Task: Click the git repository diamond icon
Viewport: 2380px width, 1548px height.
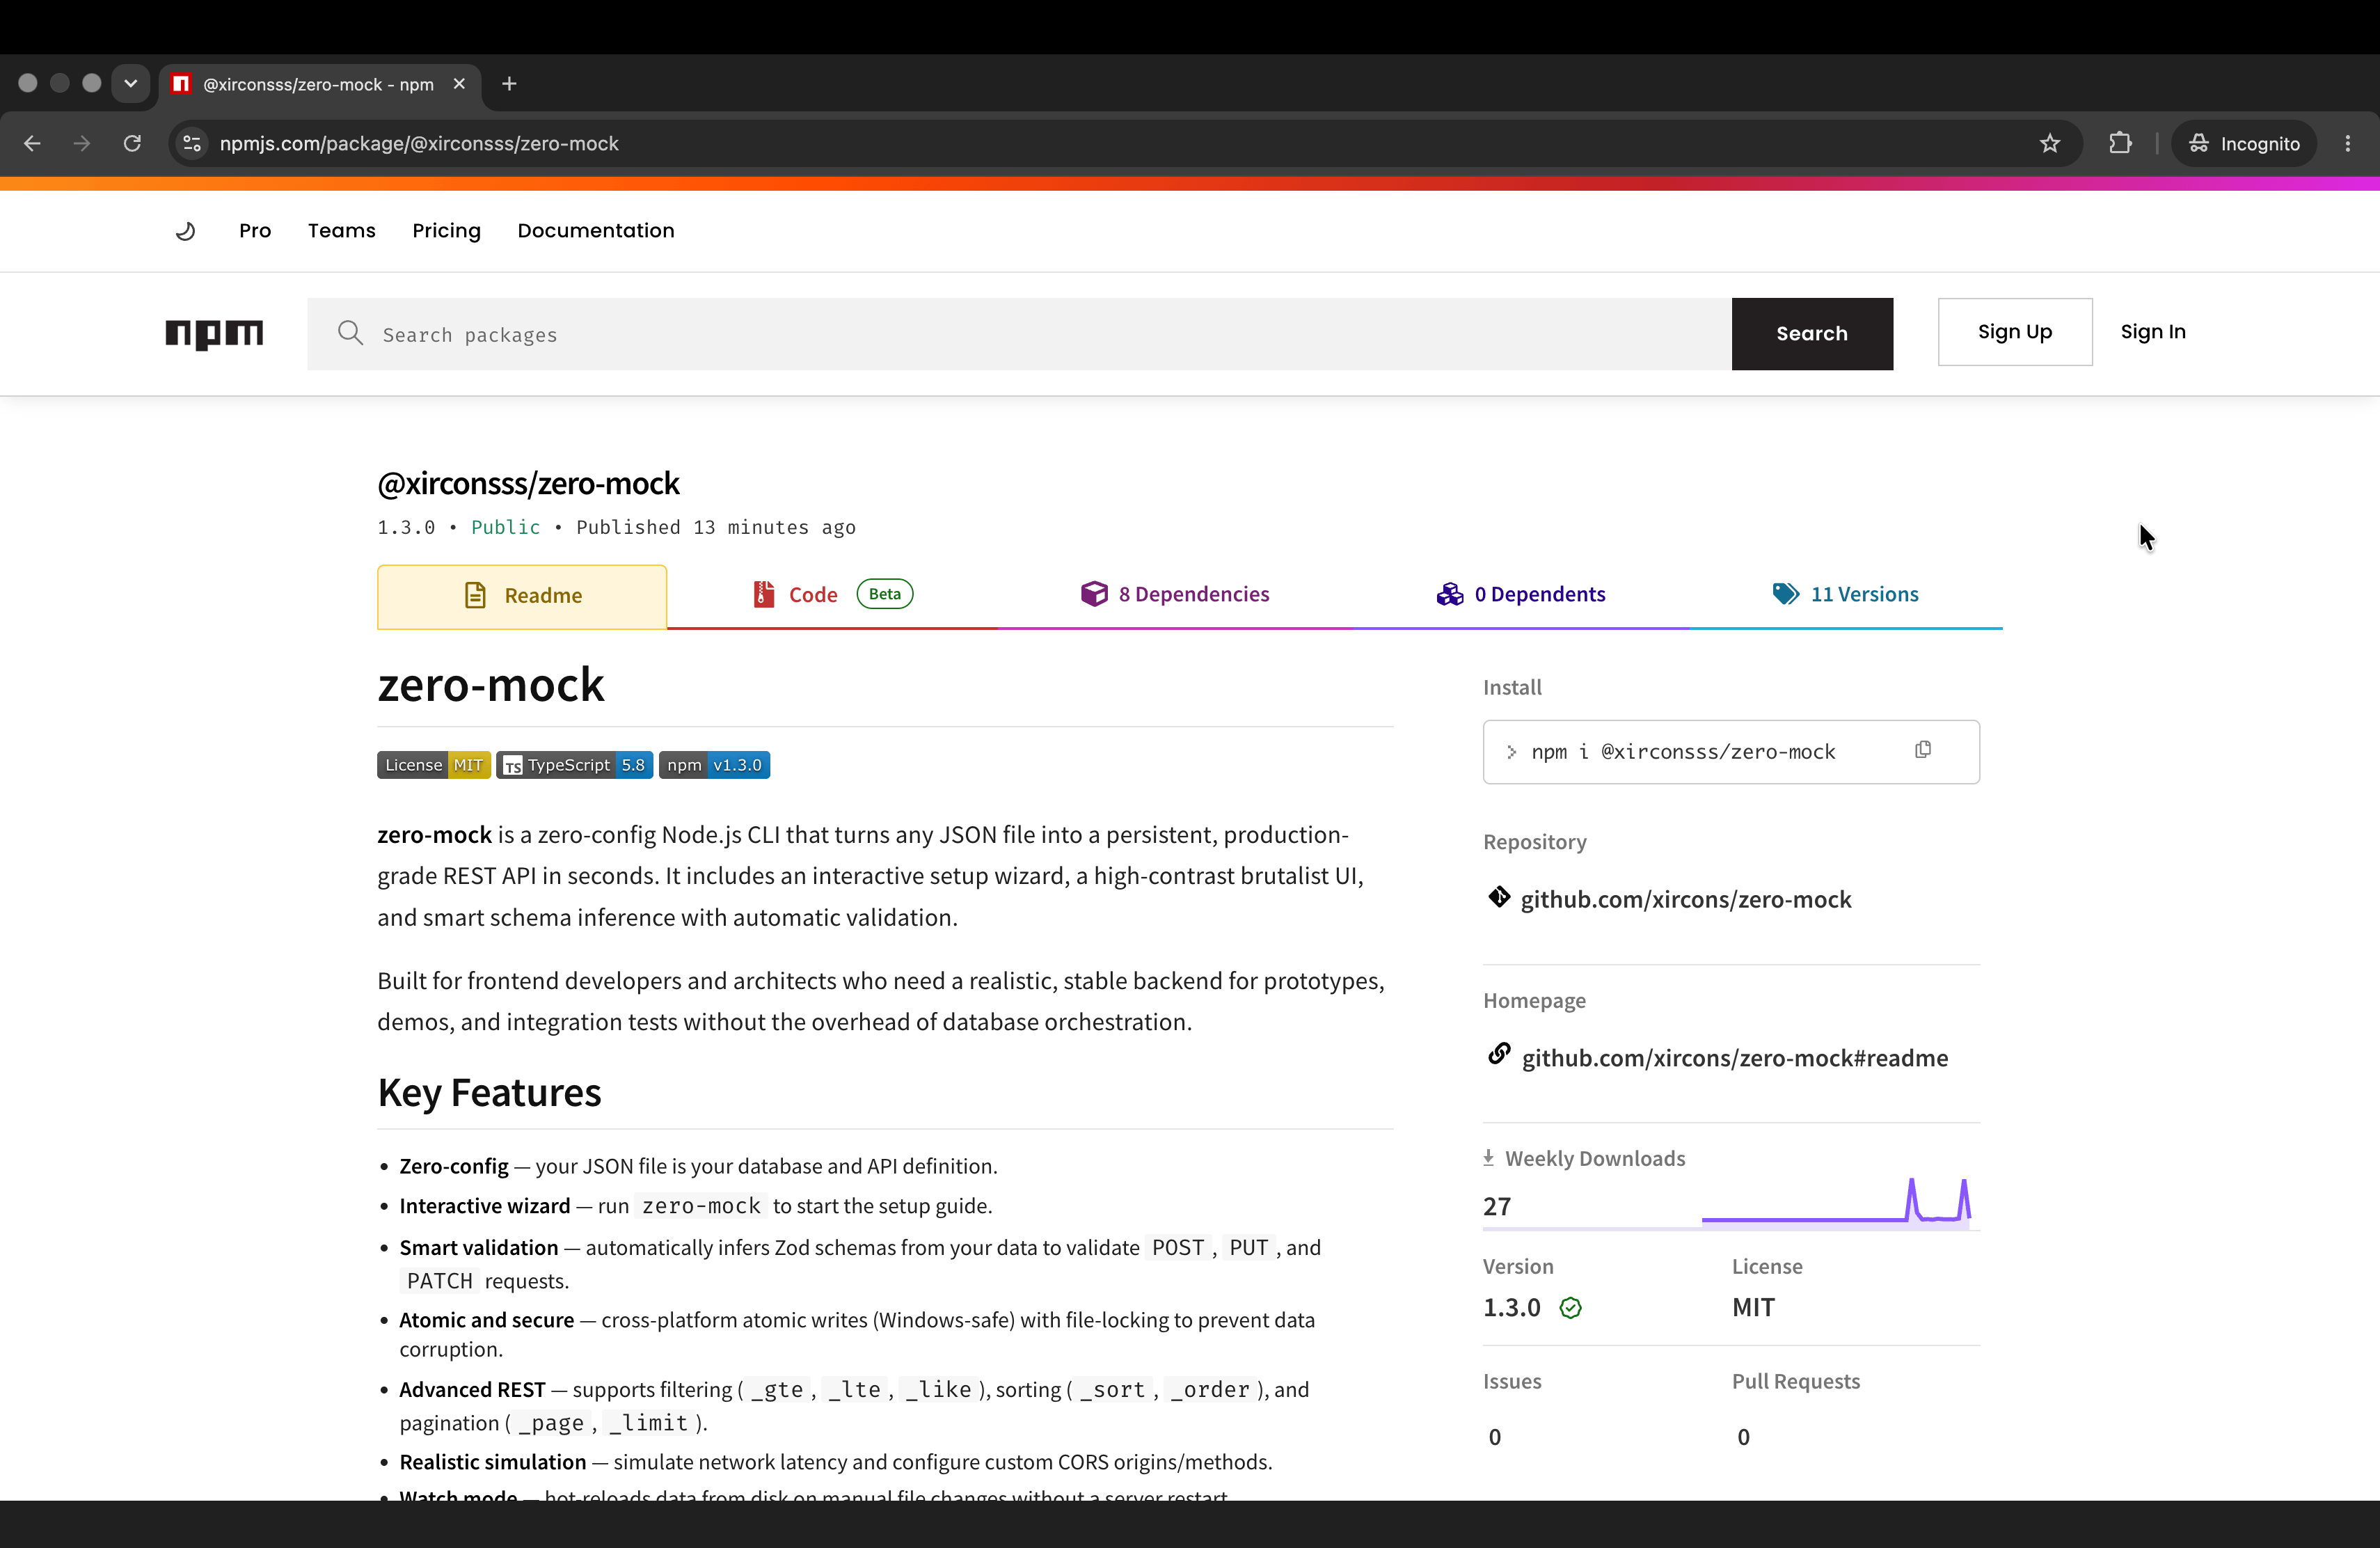Action: click(x=1498, y=897)
